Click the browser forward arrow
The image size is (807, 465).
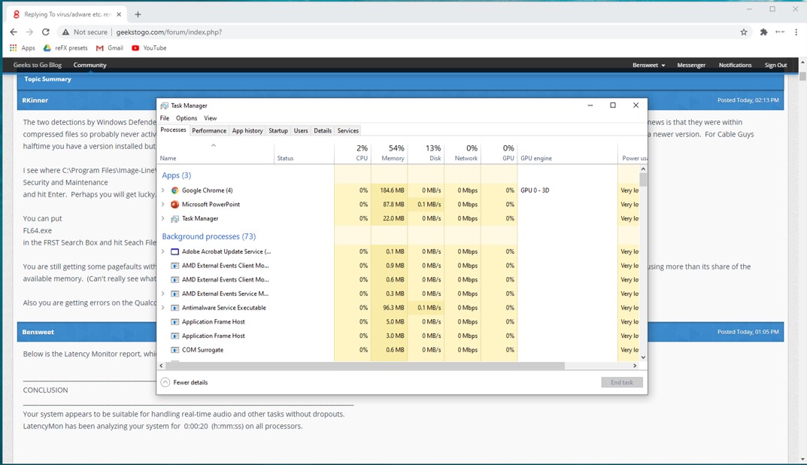coord(29,32)
